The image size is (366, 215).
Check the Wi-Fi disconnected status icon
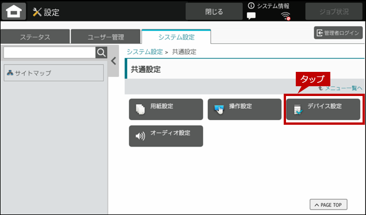pyautogui.click(x=285, y=16)
